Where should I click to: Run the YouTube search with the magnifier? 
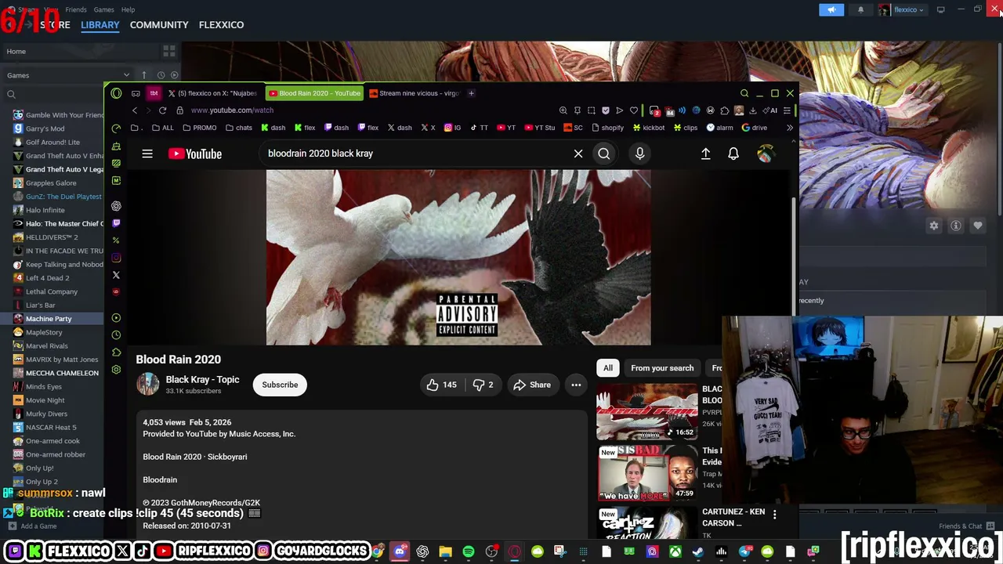(x=604, y=154)
